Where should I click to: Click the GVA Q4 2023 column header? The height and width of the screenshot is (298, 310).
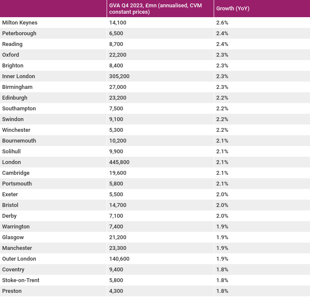tap(155, 9)
